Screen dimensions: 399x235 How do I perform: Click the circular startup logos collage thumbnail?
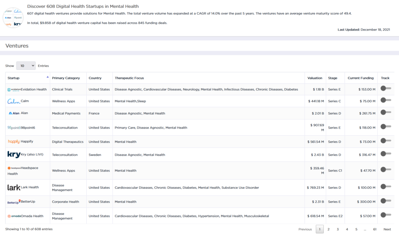click(13, 17)
